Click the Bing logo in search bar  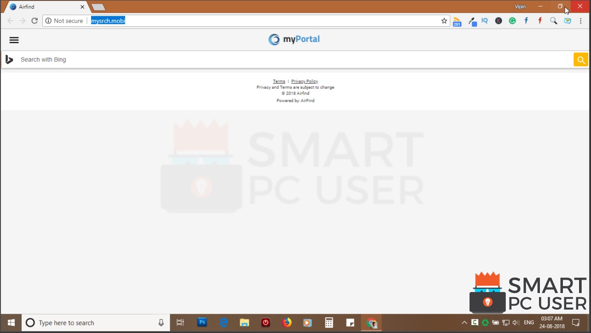point(9,59)
